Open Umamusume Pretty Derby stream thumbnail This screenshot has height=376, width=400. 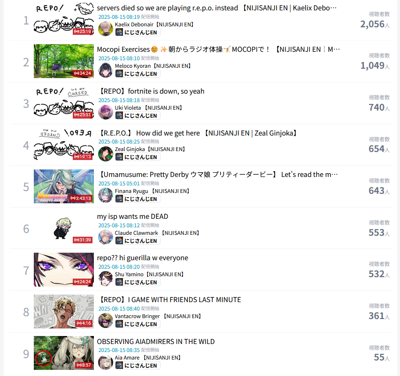coord(64,186)
